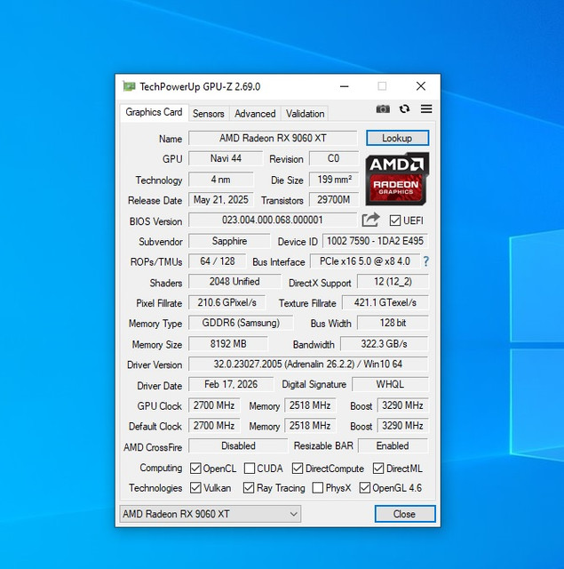Open the Advanced tab
The height and width of the screenshot is (569, 564).
click(255, 114)
